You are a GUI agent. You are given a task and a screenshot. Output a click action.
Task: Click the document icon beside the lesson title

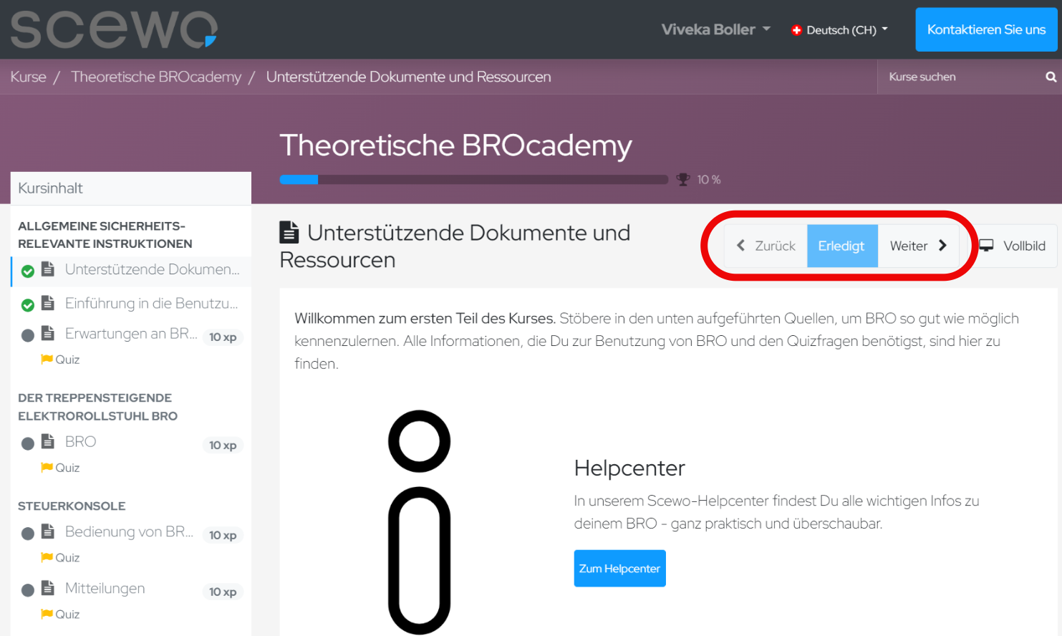point(289,233)
